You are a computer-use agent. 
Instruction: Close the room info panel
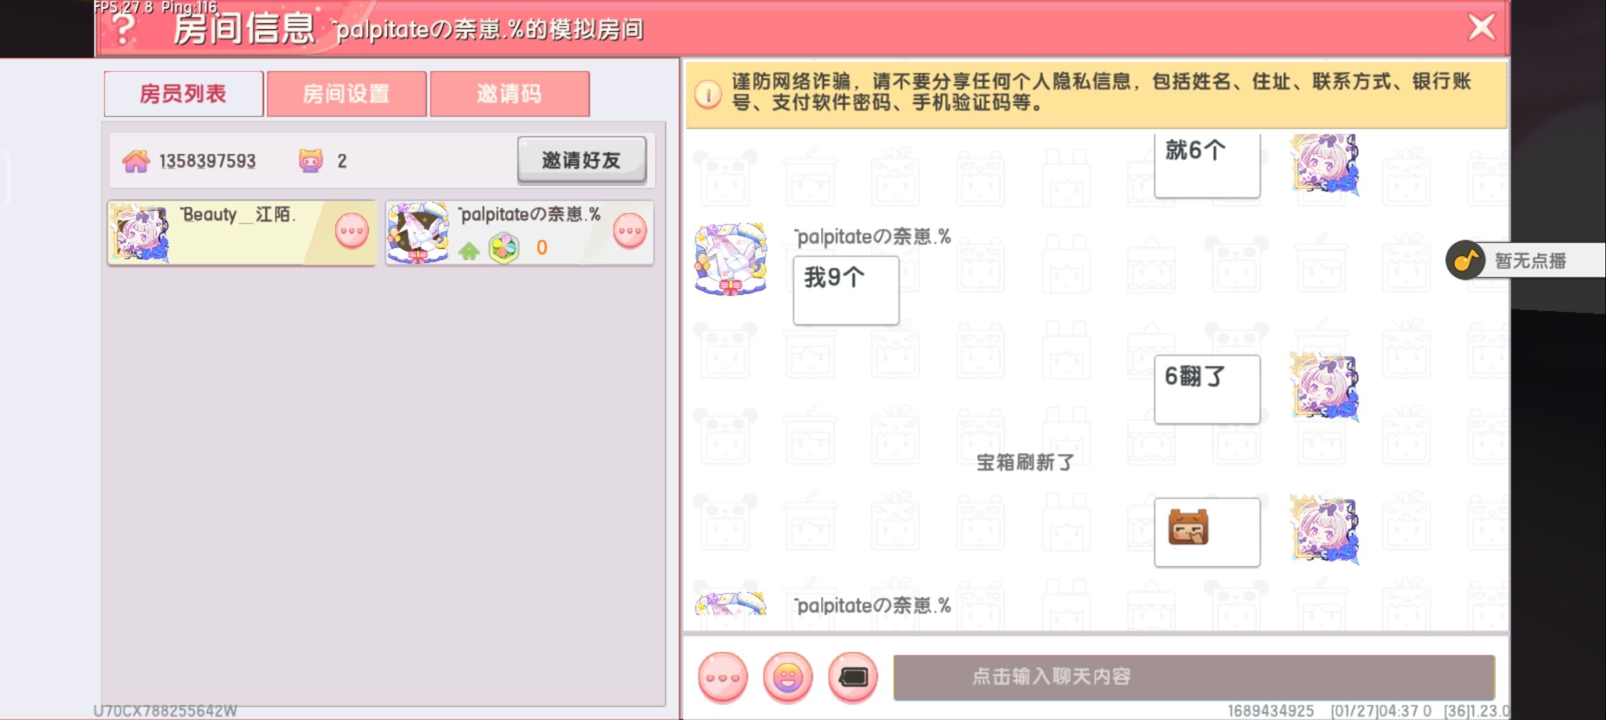1482,27
